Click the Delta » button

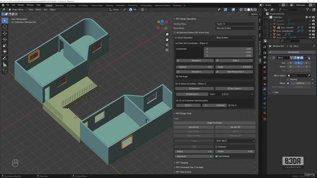[x=234, y=60]
